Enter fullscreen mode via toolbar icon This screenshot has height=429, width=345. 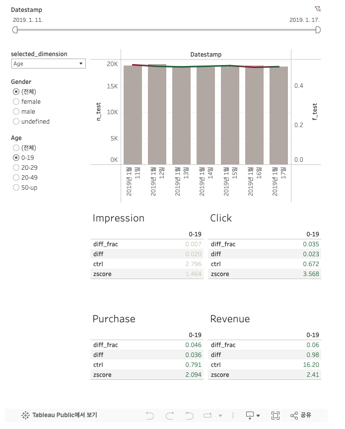[275, 415]
